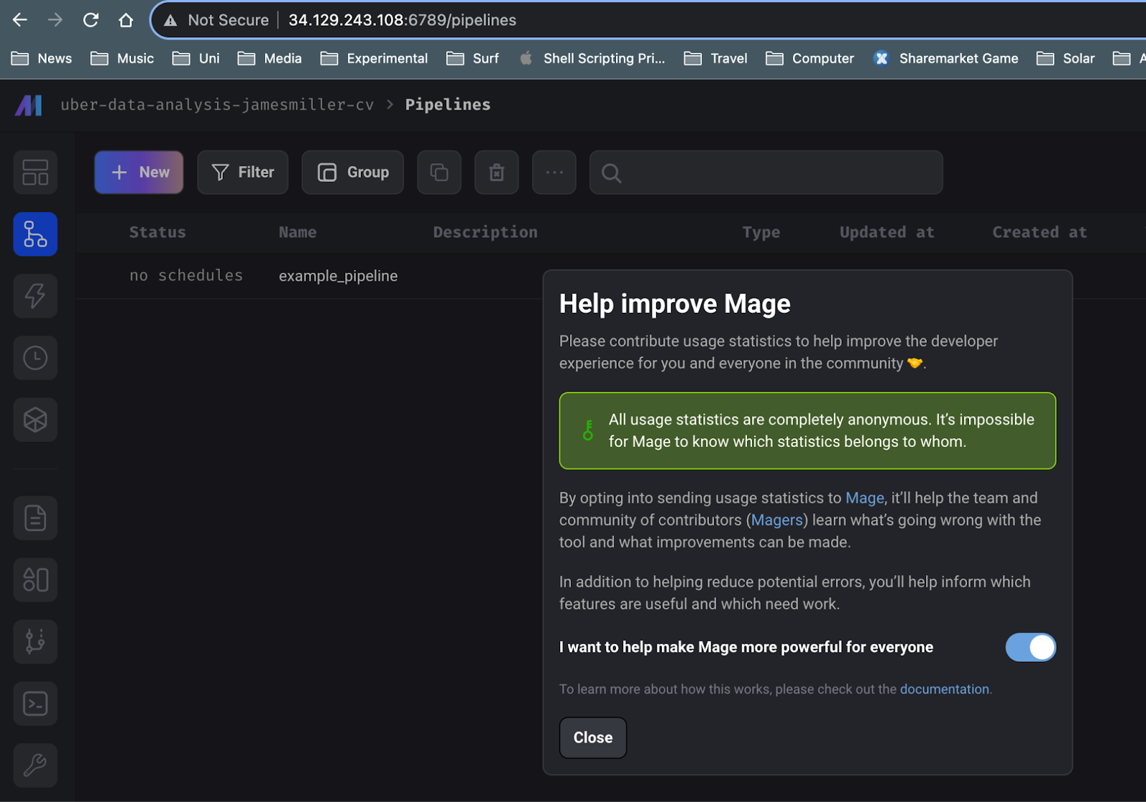Disable the usage statistics toggle
Screen dimensions: 1146x802
(x=1030, y=647)
